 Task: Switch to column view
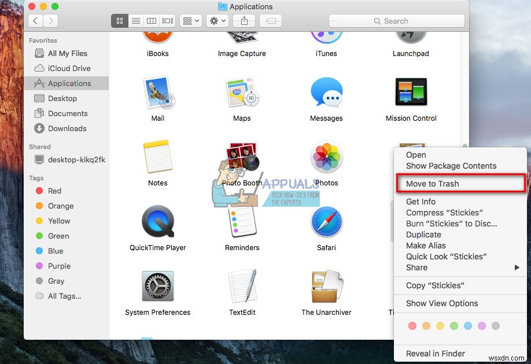click(151, 21)
